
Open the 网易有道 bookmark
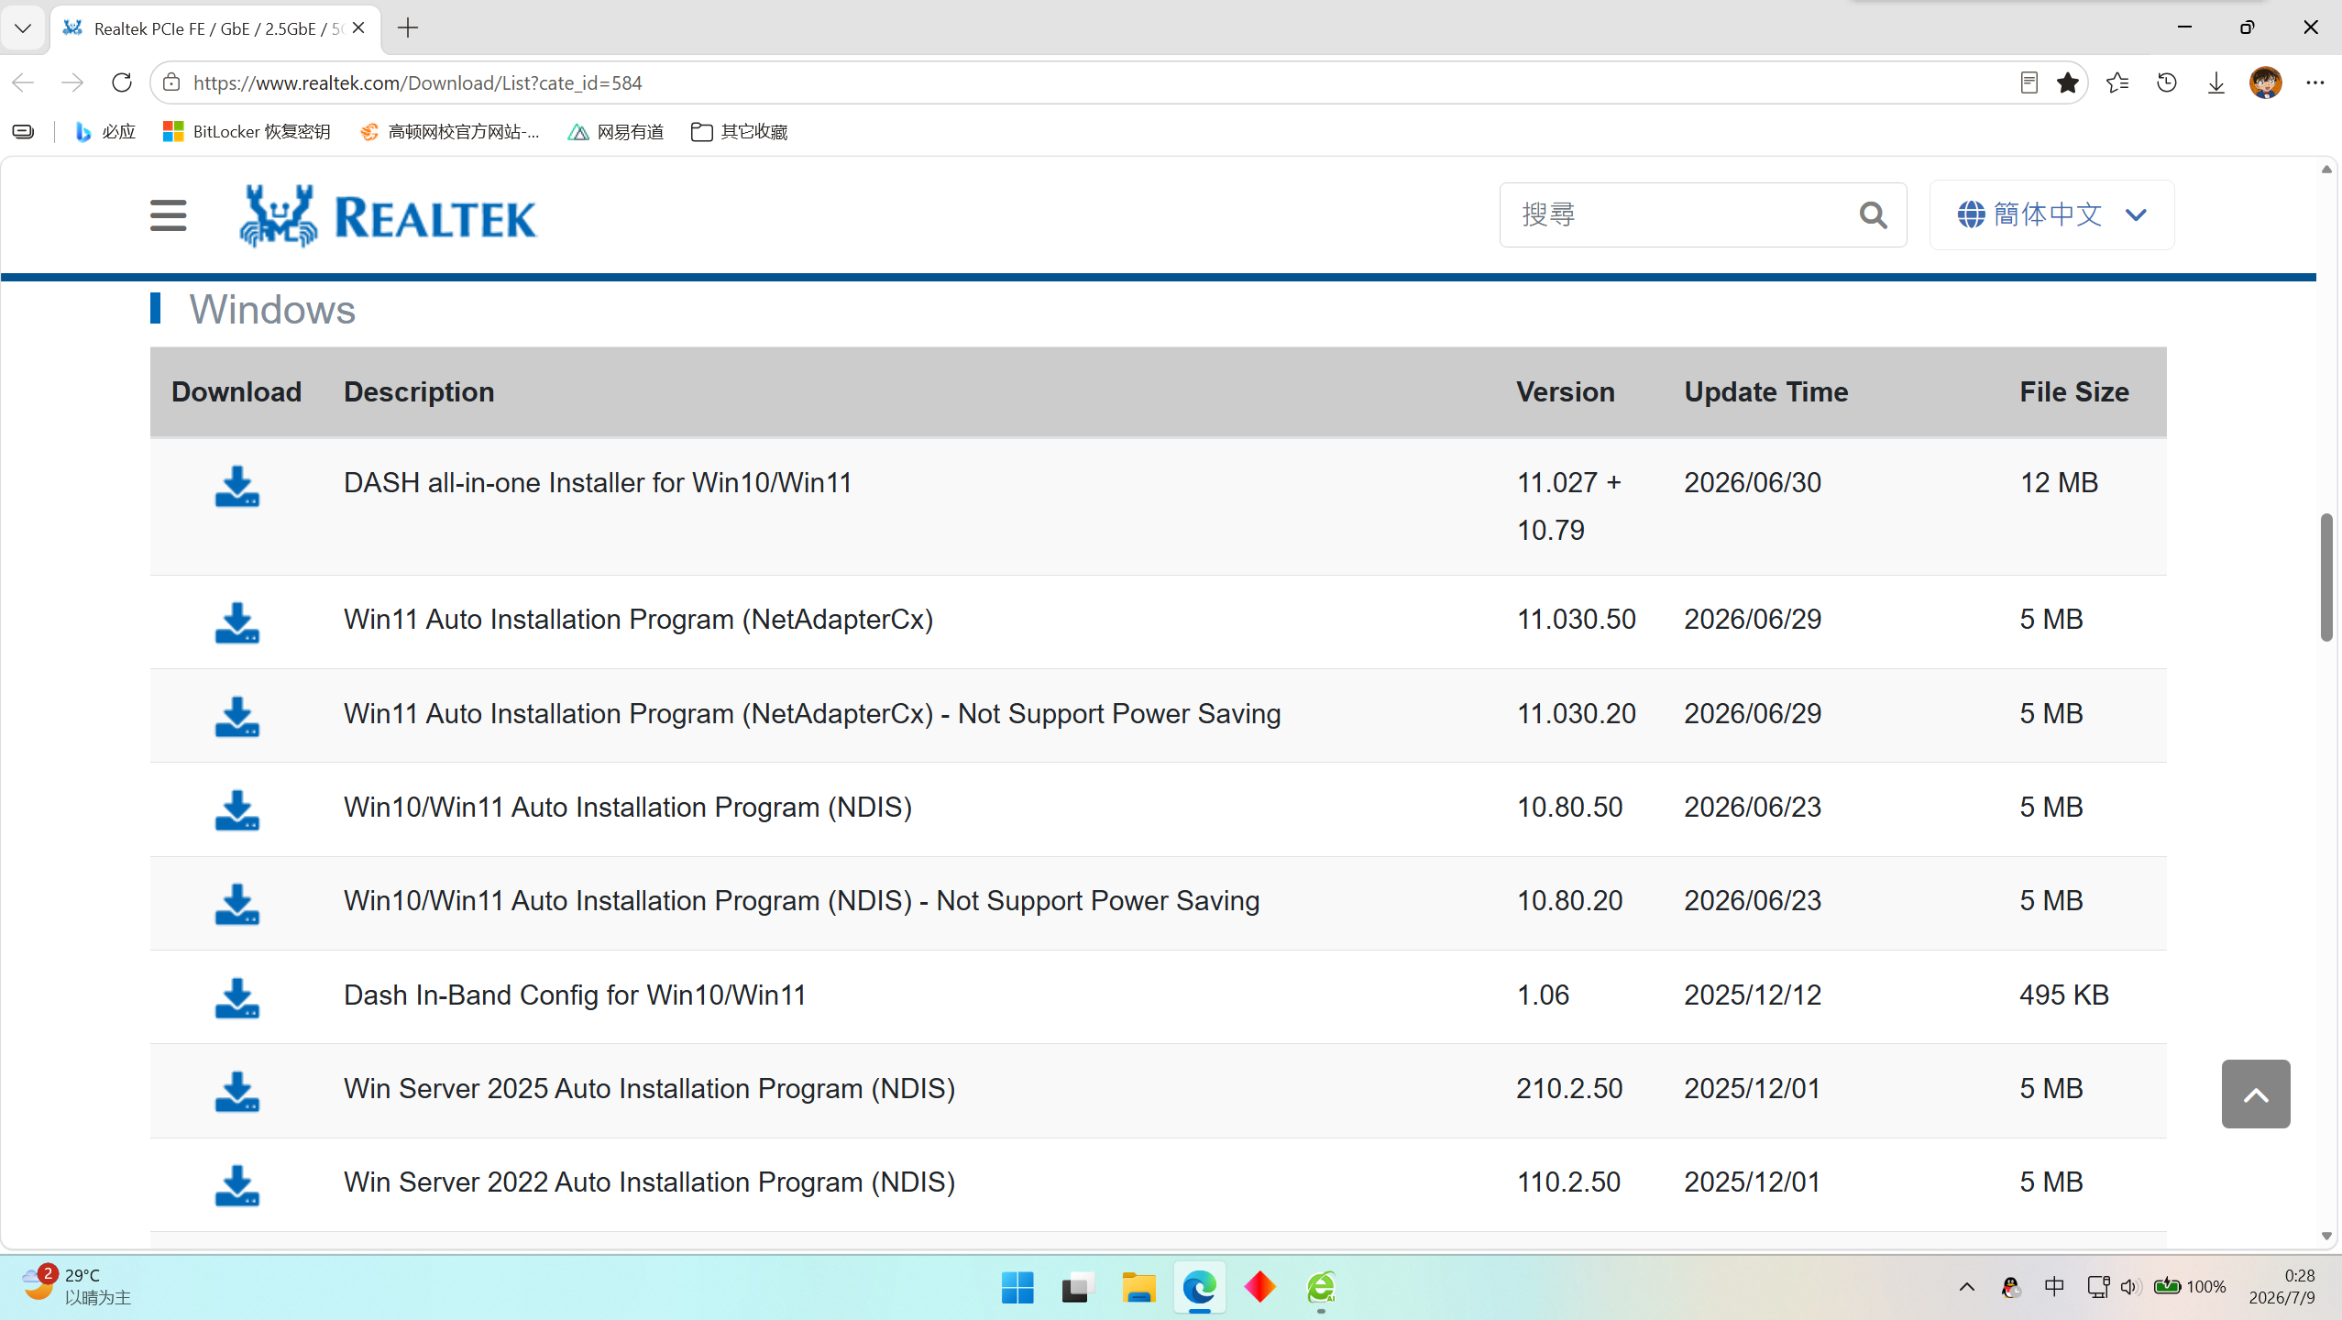[615, 132]
